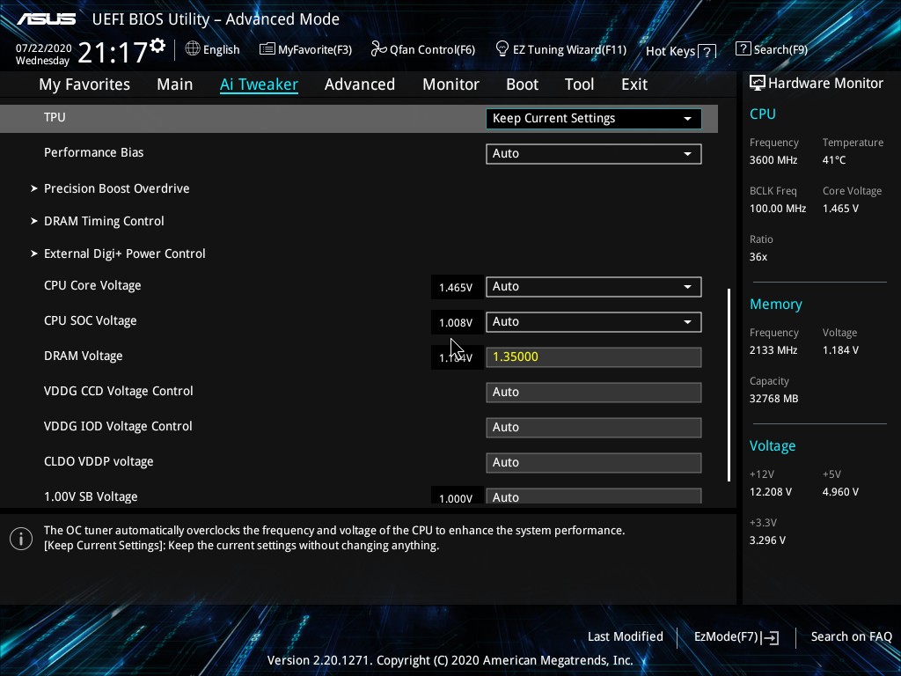Click the Last Modified button
Viewport: 901px width, 676px height.
625,636
